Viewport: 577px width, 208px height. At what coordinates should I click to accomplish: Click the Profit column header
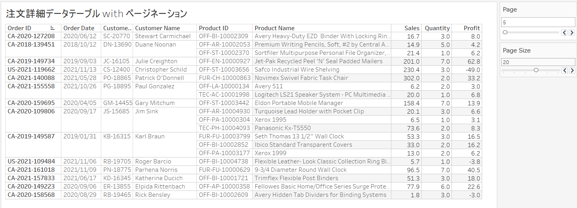(472, 28)
